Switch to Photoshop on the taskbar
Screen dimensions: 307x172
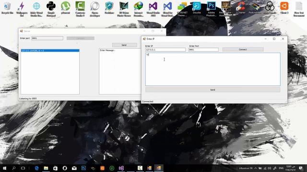click(x=83, y=168)
